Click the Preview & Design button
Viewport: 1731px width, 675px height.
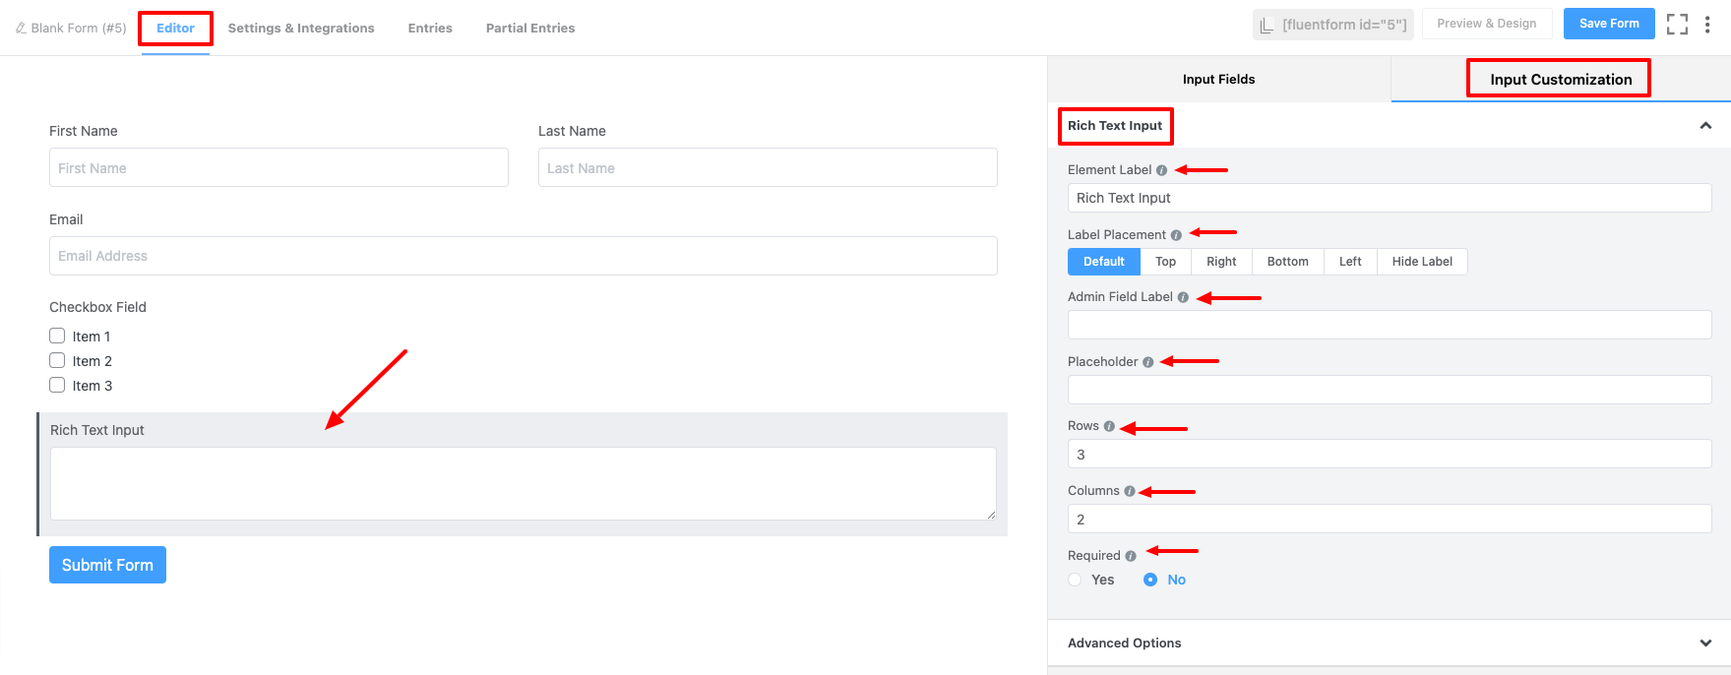[x=1486, y=24]
